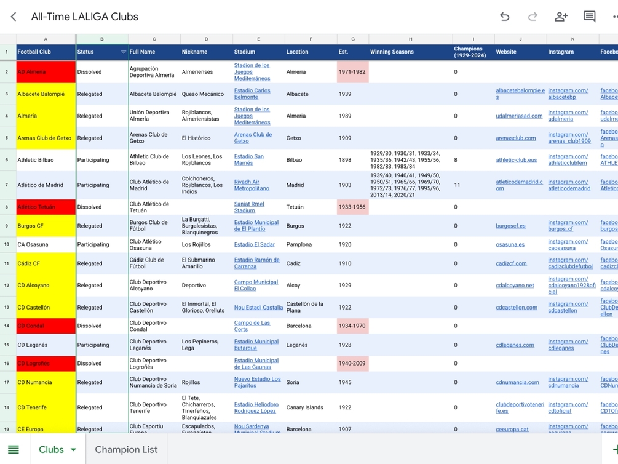The height and width of the screenshot is (464, 618).
Task: Open the instagram.com/cdtoficial link
Action: (568, 407)
